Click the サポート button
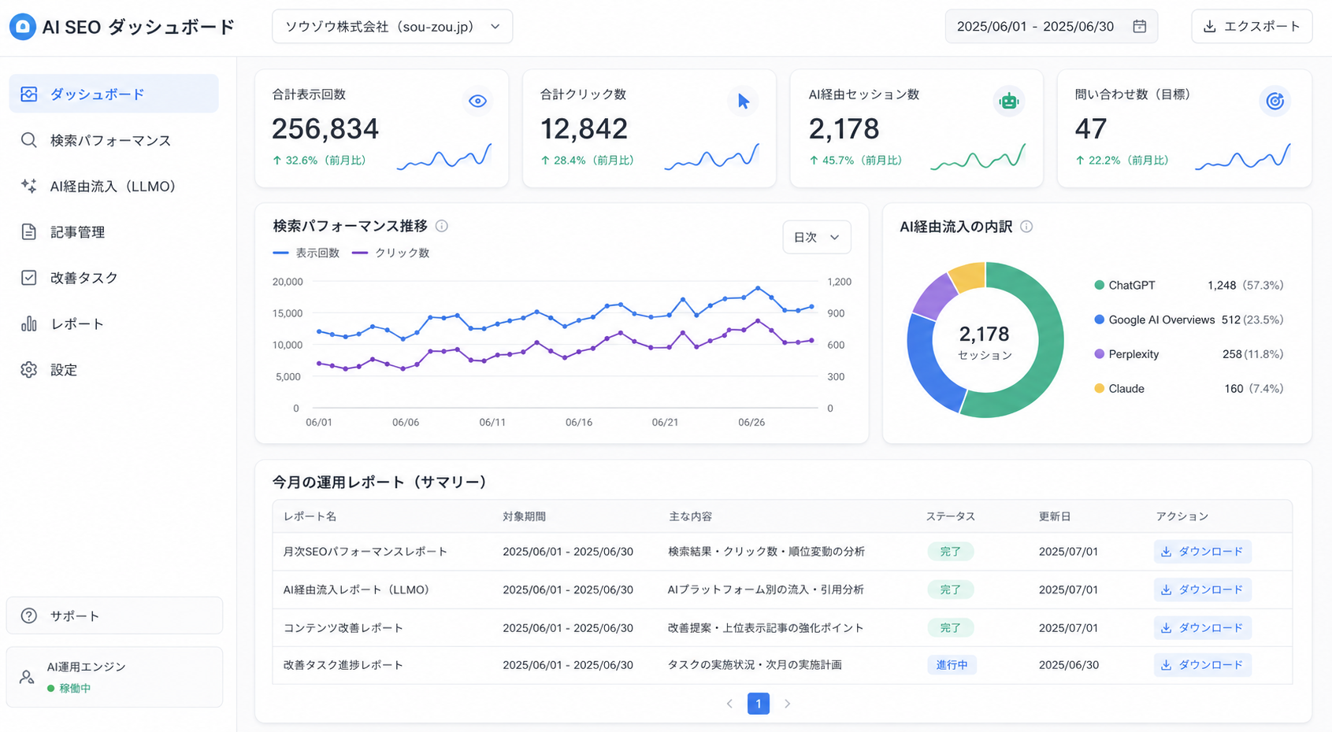 pyautogui.click(x=114, y=616)
